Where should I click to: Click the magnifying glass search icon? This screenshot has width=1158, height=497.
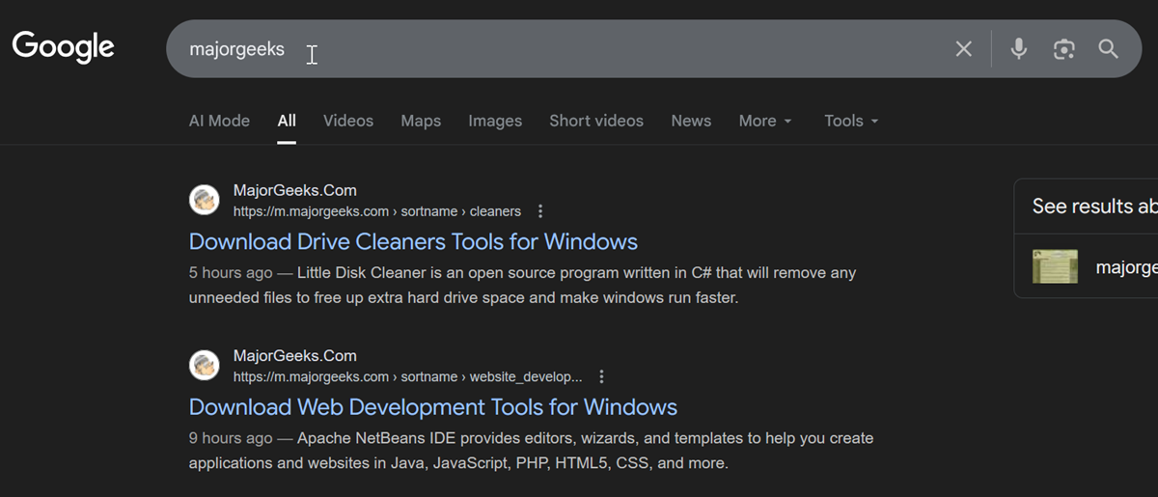[1108, 49]
